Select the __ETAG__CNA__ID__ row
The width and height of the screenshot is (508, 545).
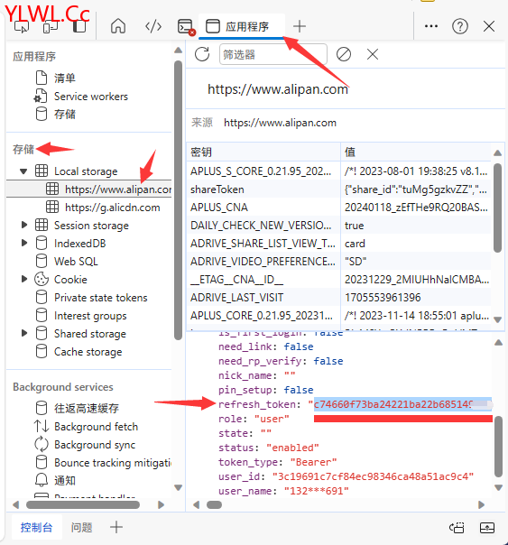(339, 280)
